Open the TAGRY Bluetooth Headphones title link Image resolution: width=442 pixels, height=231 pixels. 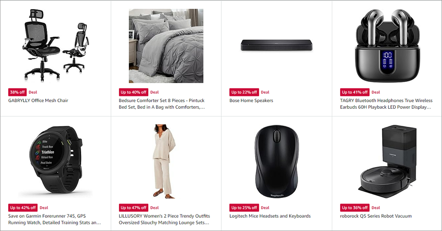pyautogui.click(x=386, y=104)
